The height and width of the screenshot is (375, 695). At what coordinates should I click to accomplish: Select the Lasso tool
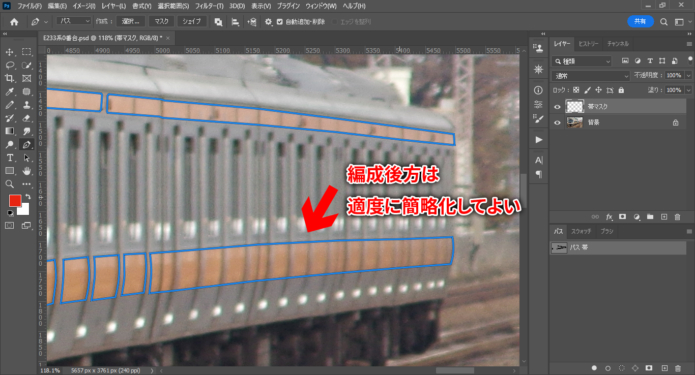(10, 65)
